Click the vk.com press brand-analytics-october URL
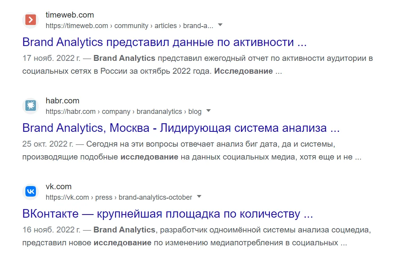 pos(119,197)
